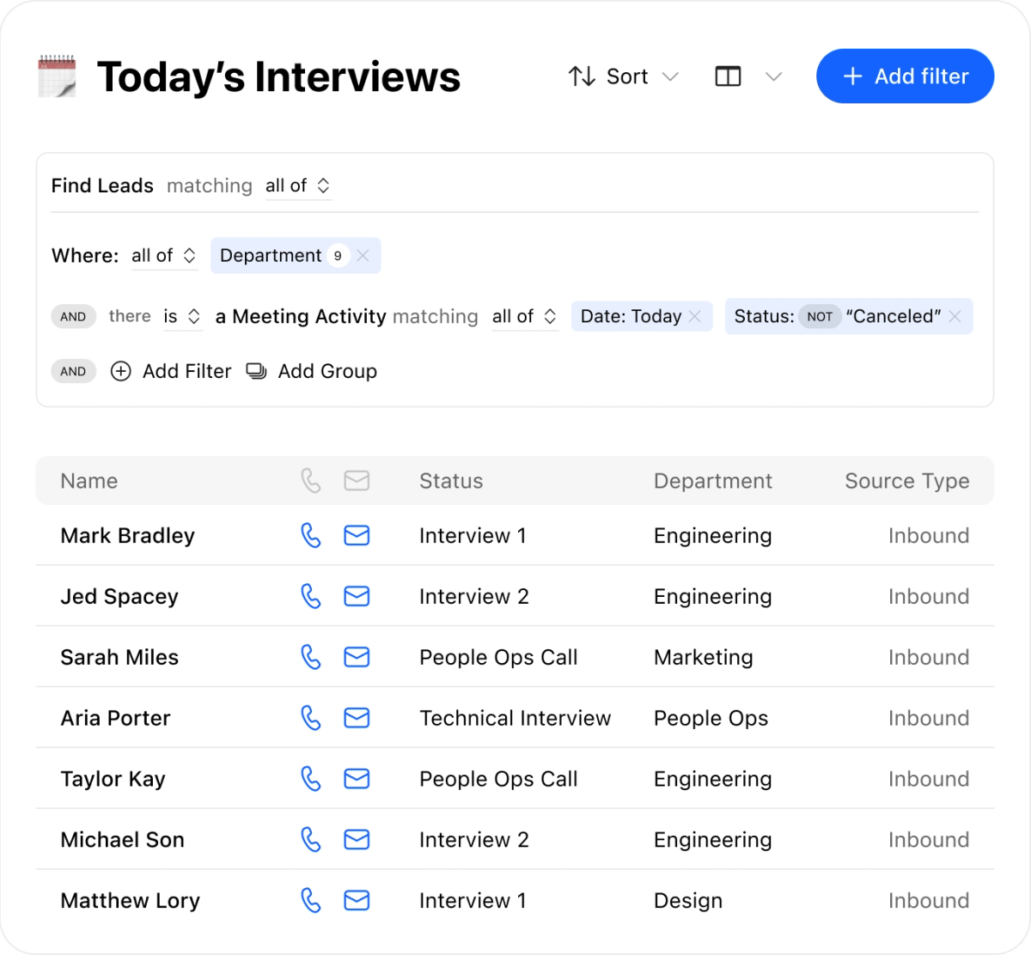Open the Where 'all of' selector
This screenshot has width=1031, height=955.
coord(164,256)
